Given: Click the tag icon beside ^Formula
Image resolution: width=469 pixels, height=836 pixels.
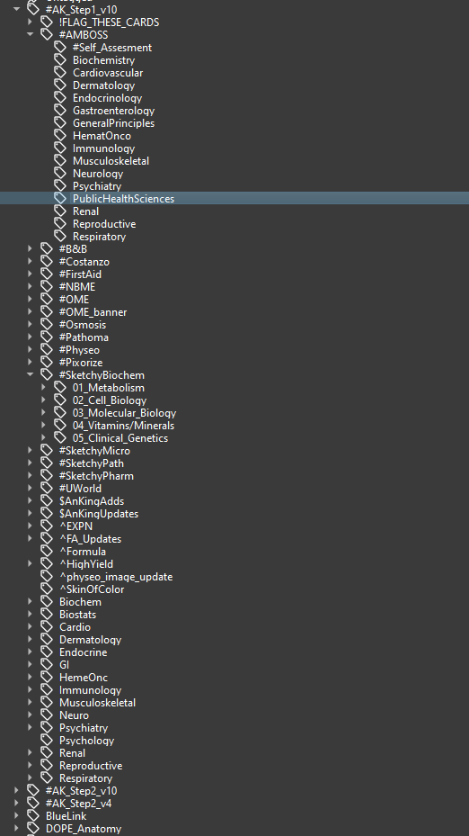Looking at the screenshot, I should coord(47,552).
